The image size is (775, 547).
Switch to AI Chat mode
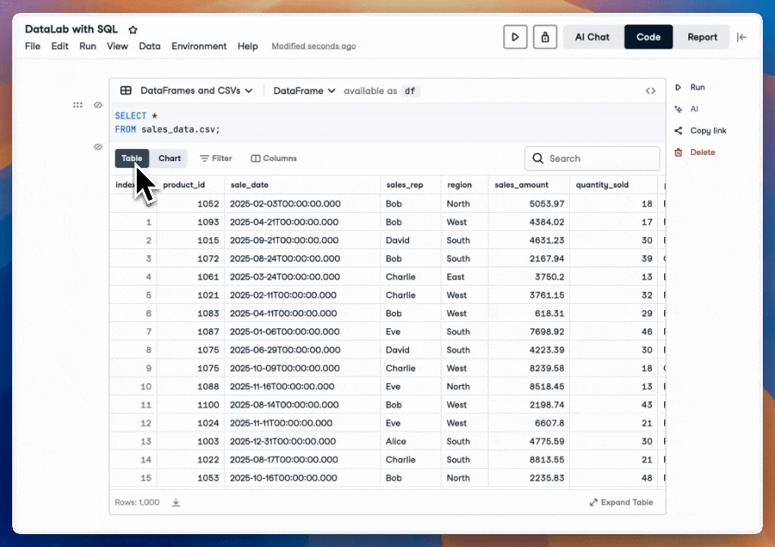click(x=592, y=37)
